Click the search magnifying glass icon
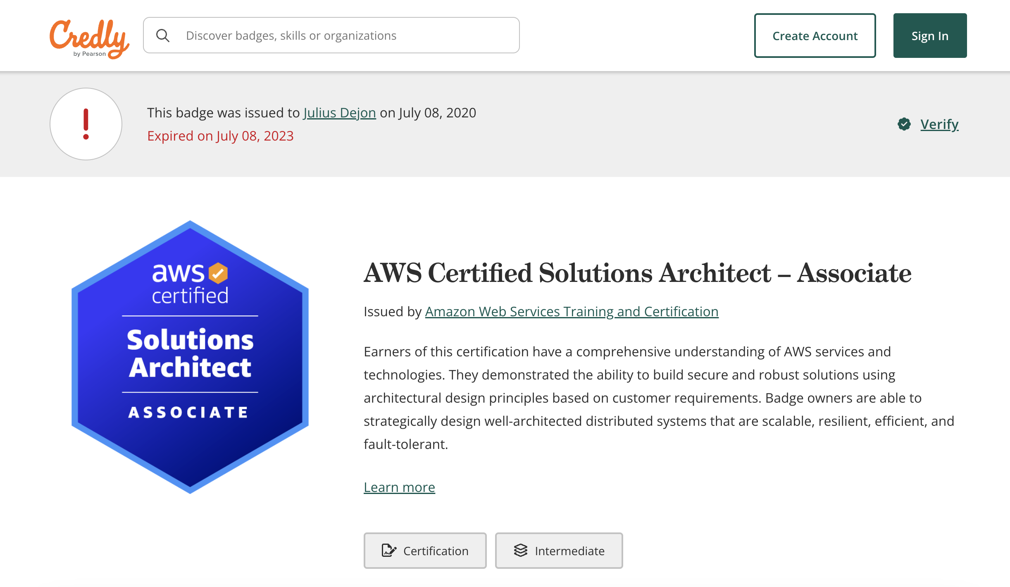The image size is (1010, 587). pyautogui.click(x=163, y=35)
